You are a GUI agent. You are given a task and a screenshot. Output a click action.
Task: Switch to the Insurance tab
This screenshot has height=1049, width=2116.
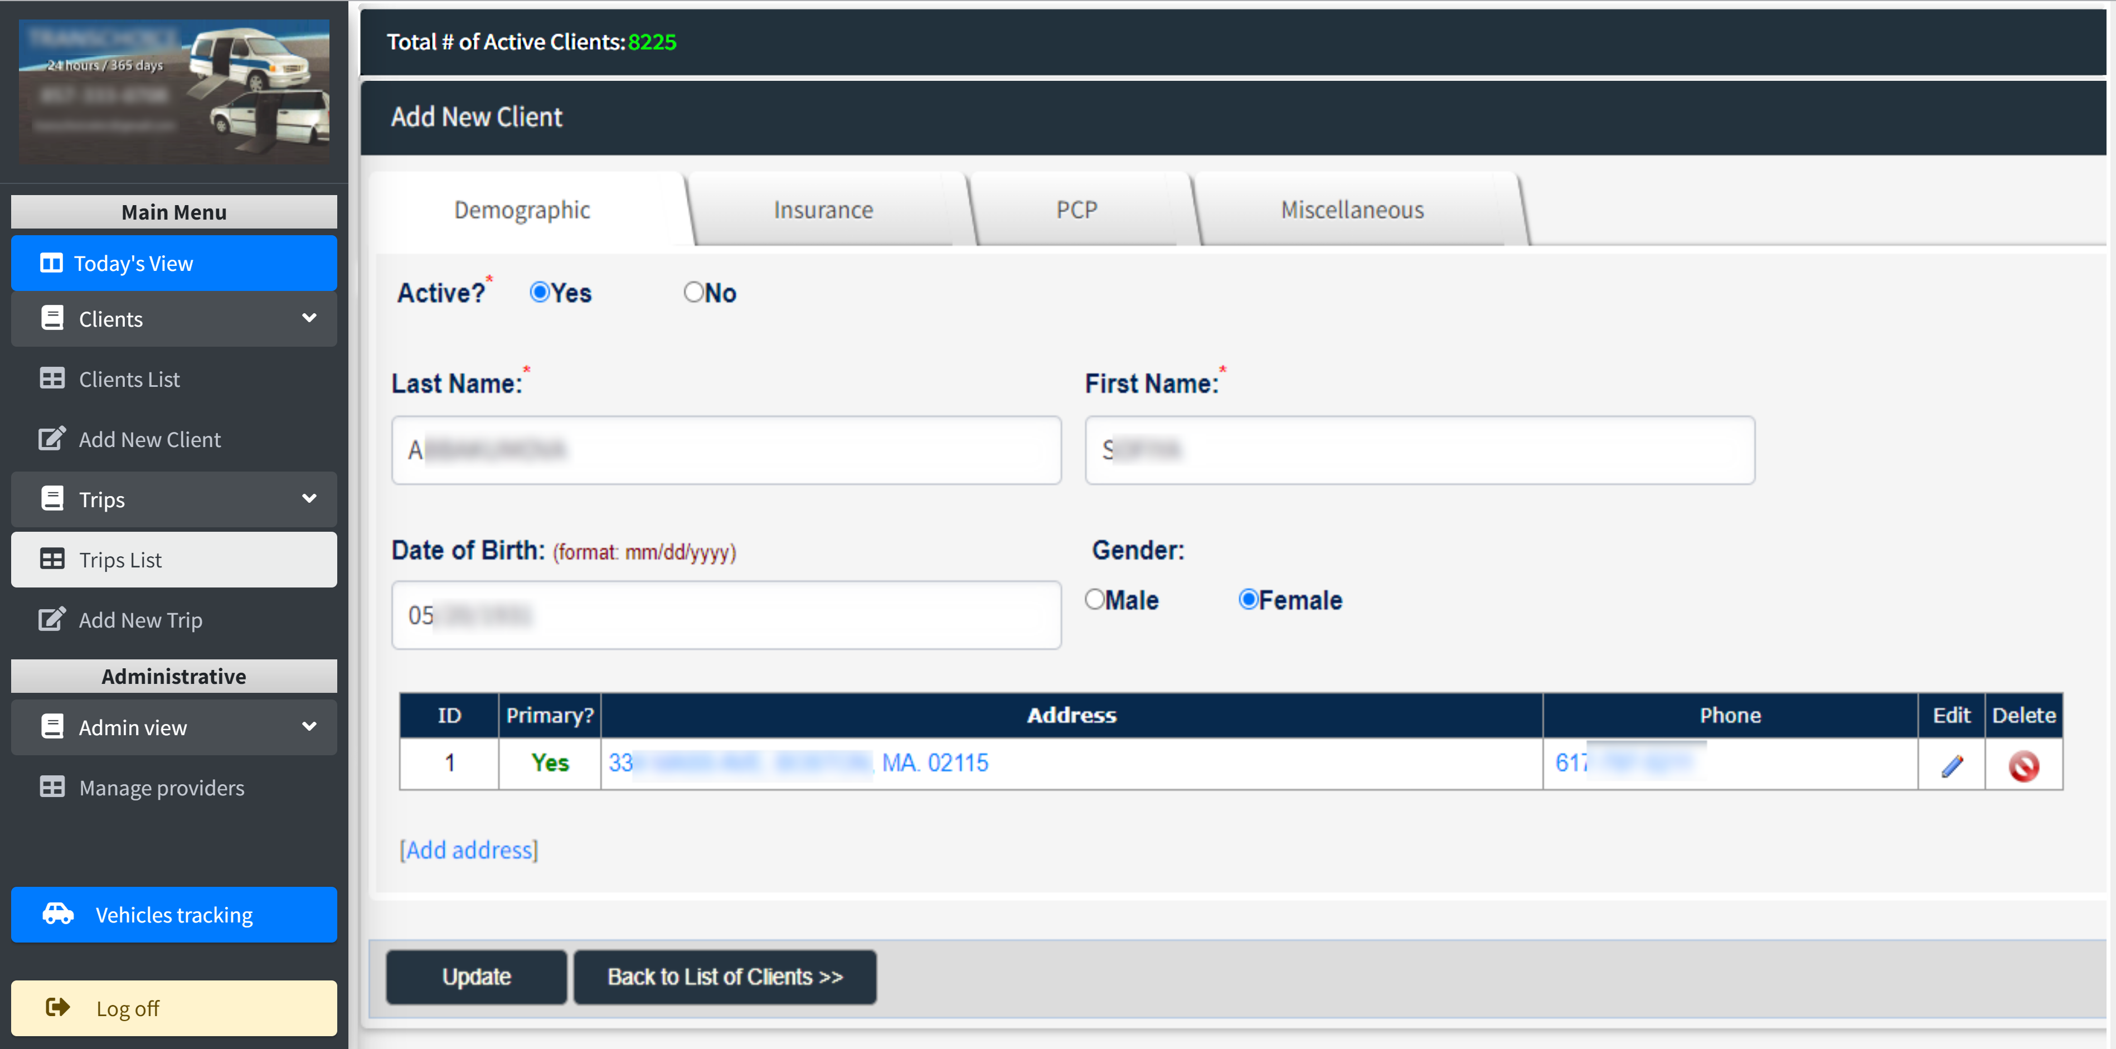(823, 210)
